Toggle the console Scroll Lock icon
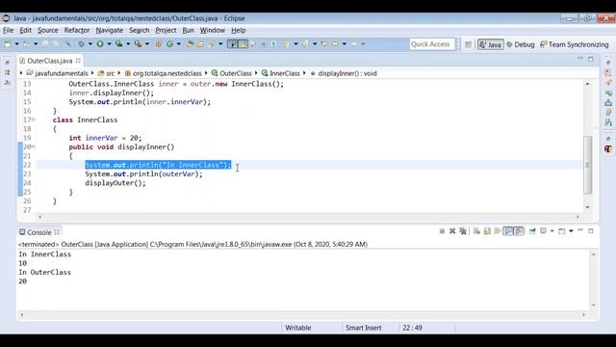 (x=487, y=231)
